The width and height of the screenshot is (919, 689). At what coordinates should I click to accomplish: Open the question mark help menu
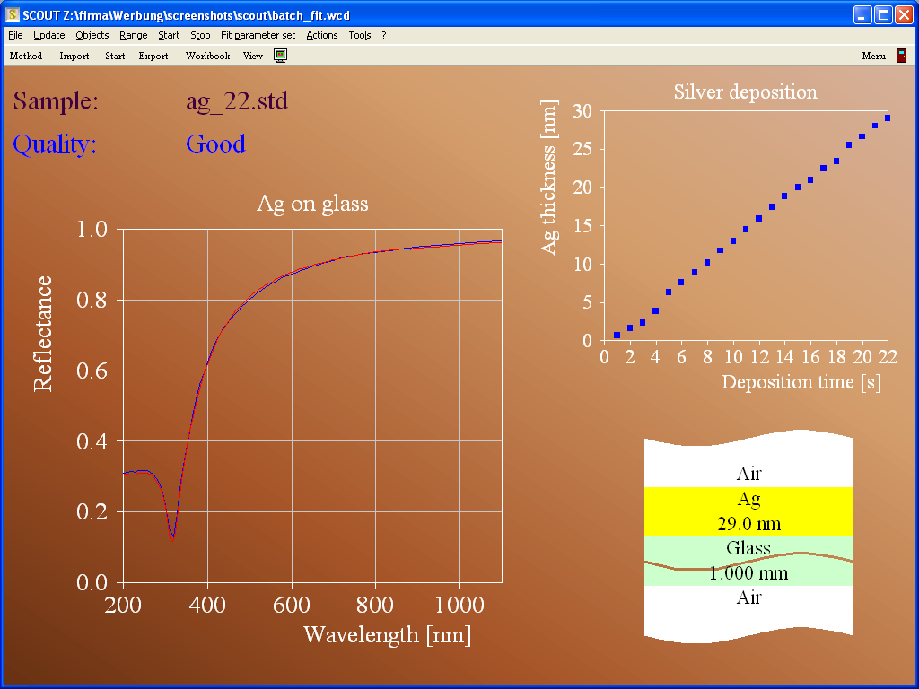[x=384, y=35]
